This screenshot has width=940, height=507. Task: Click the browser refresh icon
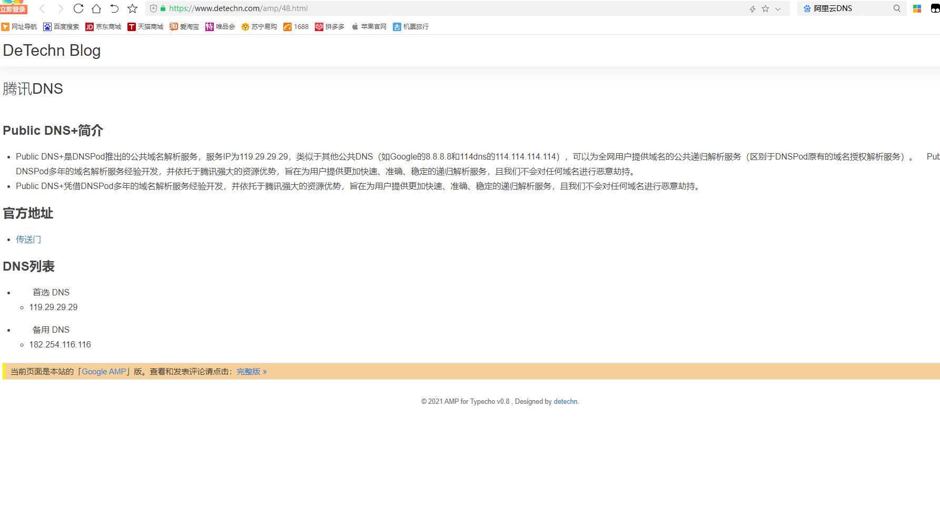[x=78, y=8]
